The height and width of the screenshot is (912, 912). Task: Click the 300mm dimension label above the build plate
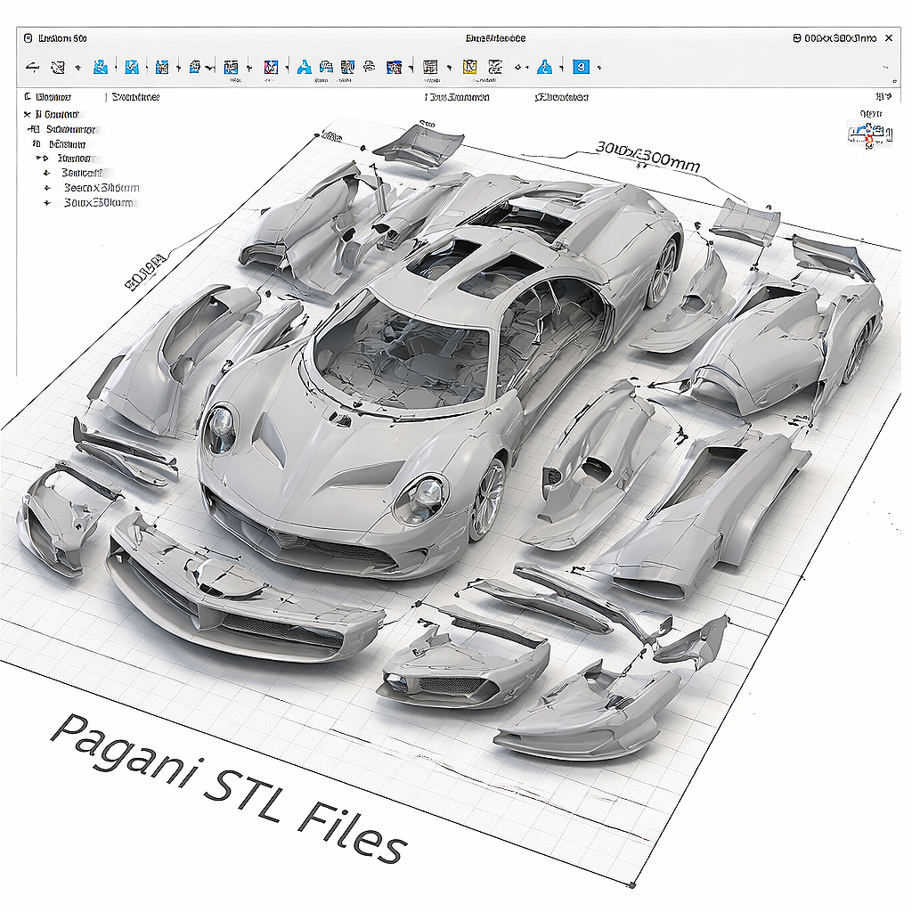[647, 156]
